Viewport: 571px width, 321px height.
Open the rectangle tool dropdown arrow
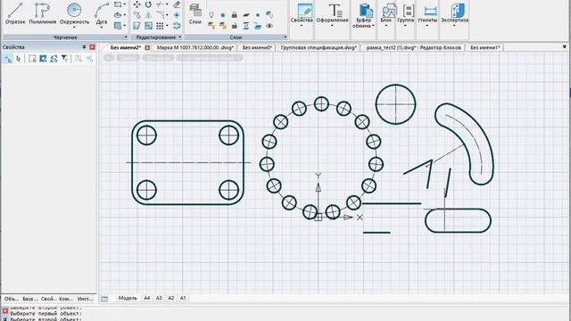pos(125,4)
